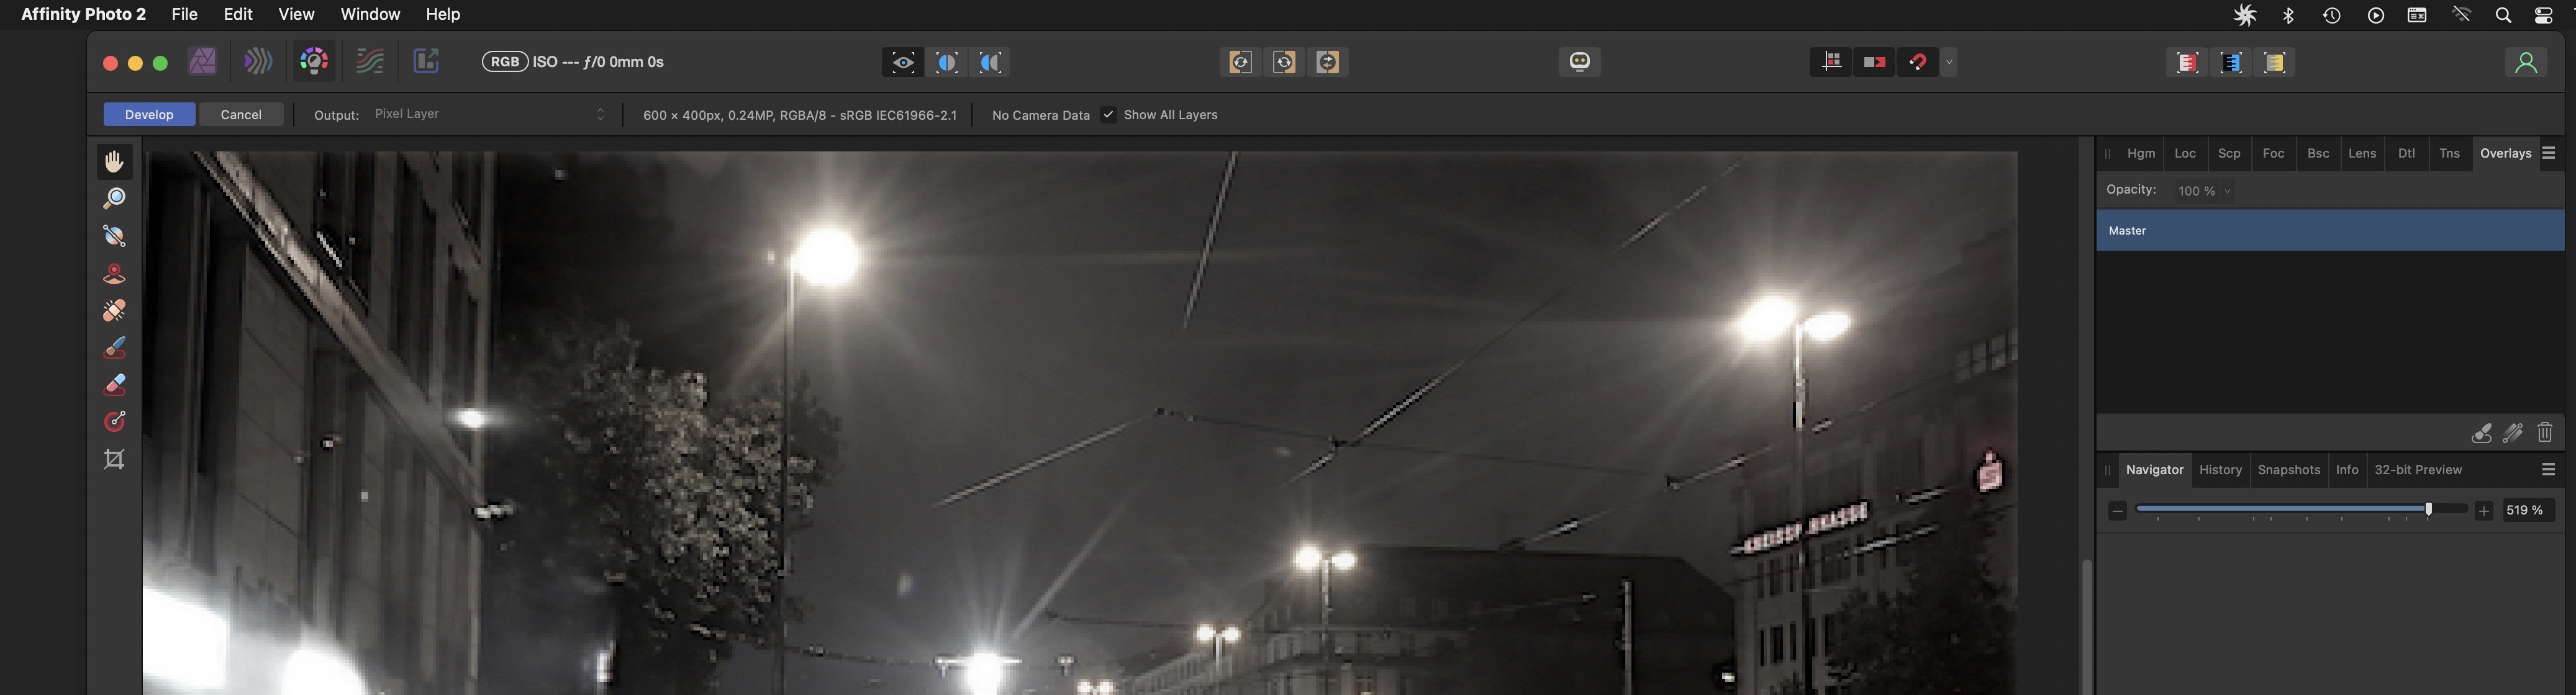Open Overlays panel hamburger menu
This screenshot has height=695, width=2576.
coord(2549,154)
